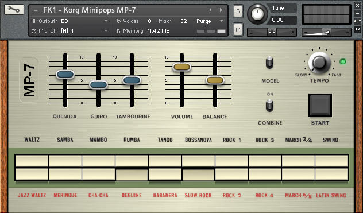The image size is (363, 213).
Task: Flip the Combine toggle switch
Action: click(x=269, y=105)
